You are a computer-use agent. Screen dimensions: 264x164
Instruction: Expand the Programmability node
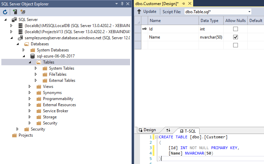(x=29, y=99)
